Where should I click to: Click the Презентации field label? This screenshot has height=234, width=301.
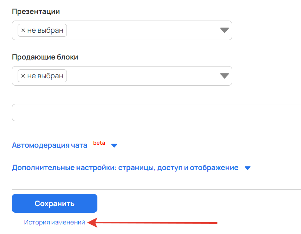[36, 12]
